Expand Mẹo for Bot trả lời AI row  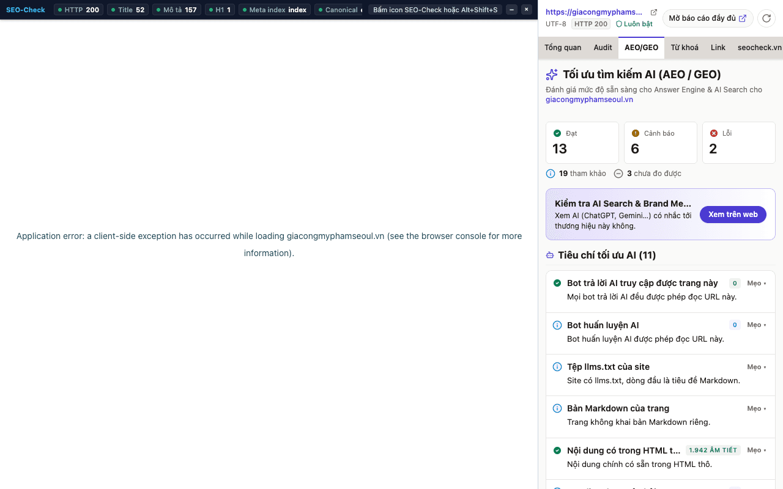coord(757,283)
